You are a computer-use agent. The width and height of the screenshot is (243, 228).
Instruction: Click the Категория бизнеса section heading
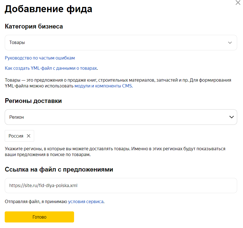tap(34, 27)
